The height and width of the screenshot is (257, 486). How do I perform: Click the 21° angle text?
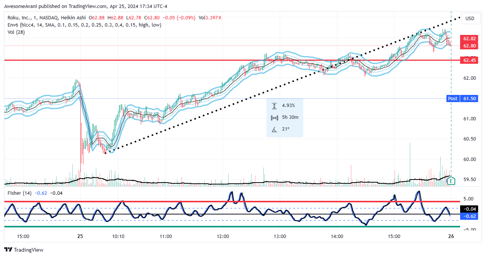click(286, 129)
